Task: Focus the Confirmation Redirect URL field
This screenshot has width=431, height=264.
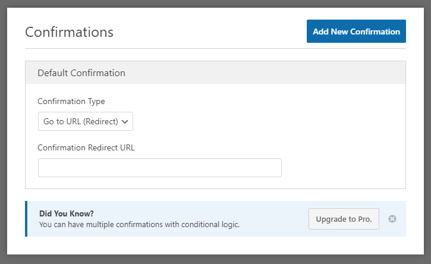Action: click(159, 168)
